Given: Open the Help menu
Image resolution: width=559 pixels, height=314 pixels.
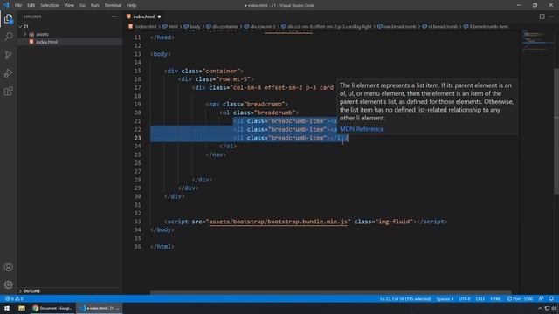Looking at the screenshot, I should pos(132,5).
